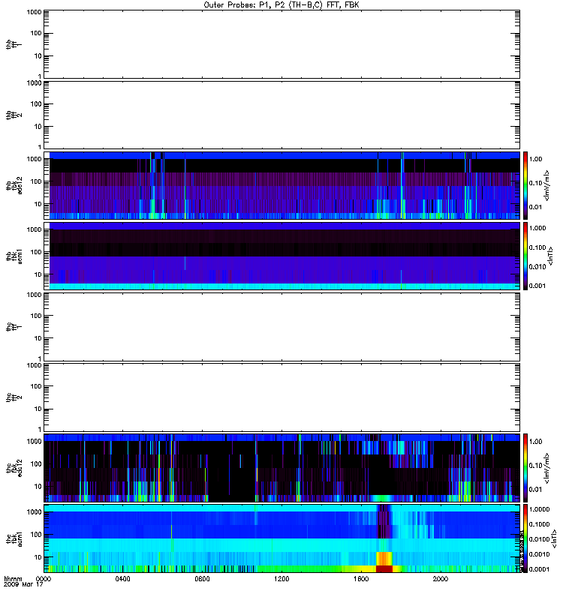Click the empty first thc FFT panel
The height and width of the screenshot is (600, 563).
tap(282, 327)
